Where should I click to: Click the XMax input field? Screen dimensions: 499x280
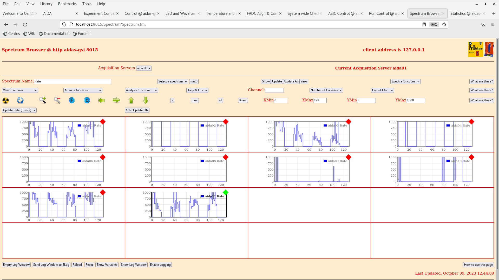point(320,100)
